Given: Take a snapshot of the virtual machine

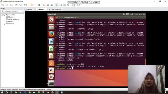Looking at the screenshot, I should [x=44, y=5].
